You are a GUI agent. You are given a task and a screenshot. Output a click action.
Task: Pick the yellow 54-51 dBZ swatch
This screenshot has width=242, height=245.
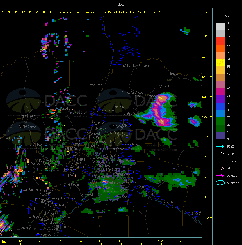(220, 63)
